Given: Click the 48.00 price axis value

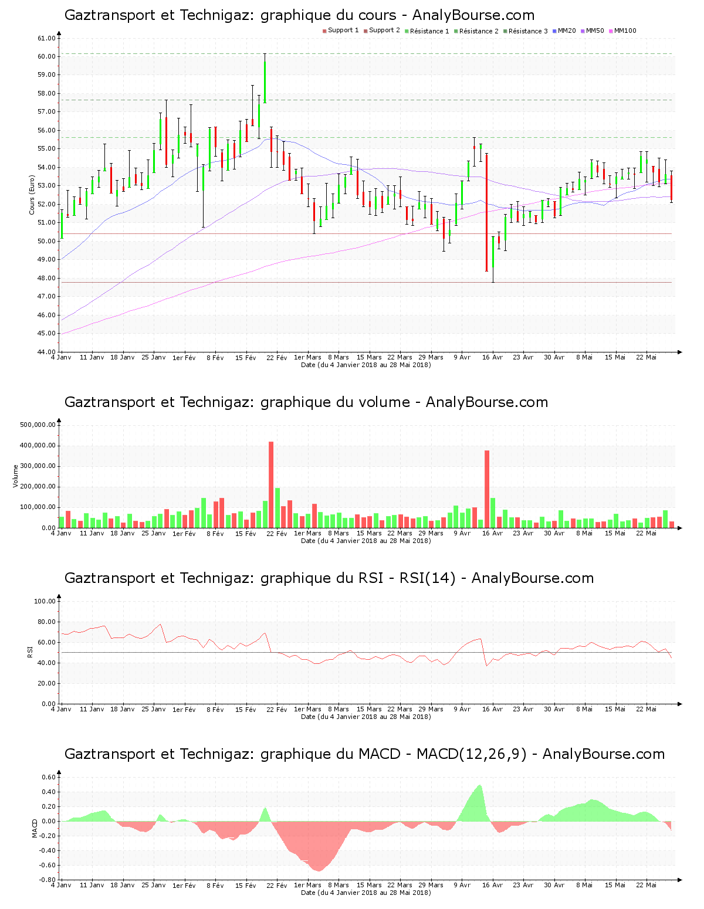Looking at the screenshot, I should tap(46, 278).
